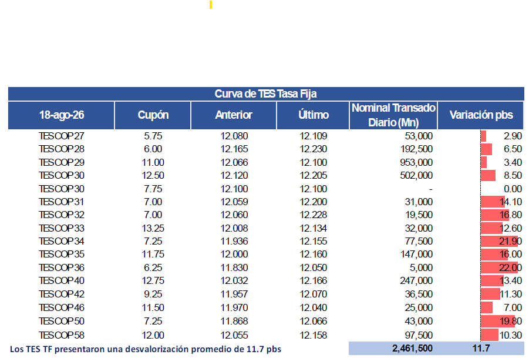The image size is (529, 358).
Task: Click the Cupón column header
Action: tap(153, 115)
